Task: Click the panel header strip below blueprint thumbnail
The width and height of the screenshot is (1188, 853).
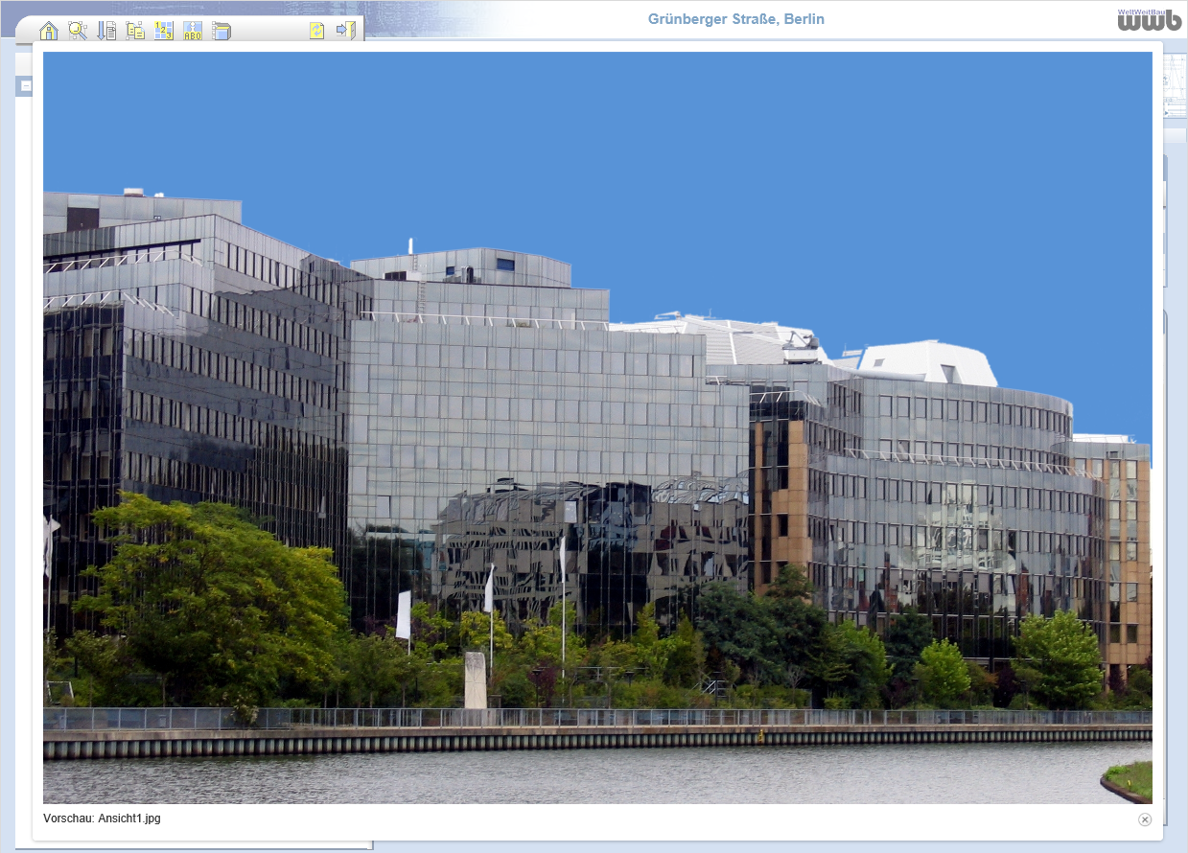Action: 1175,136
